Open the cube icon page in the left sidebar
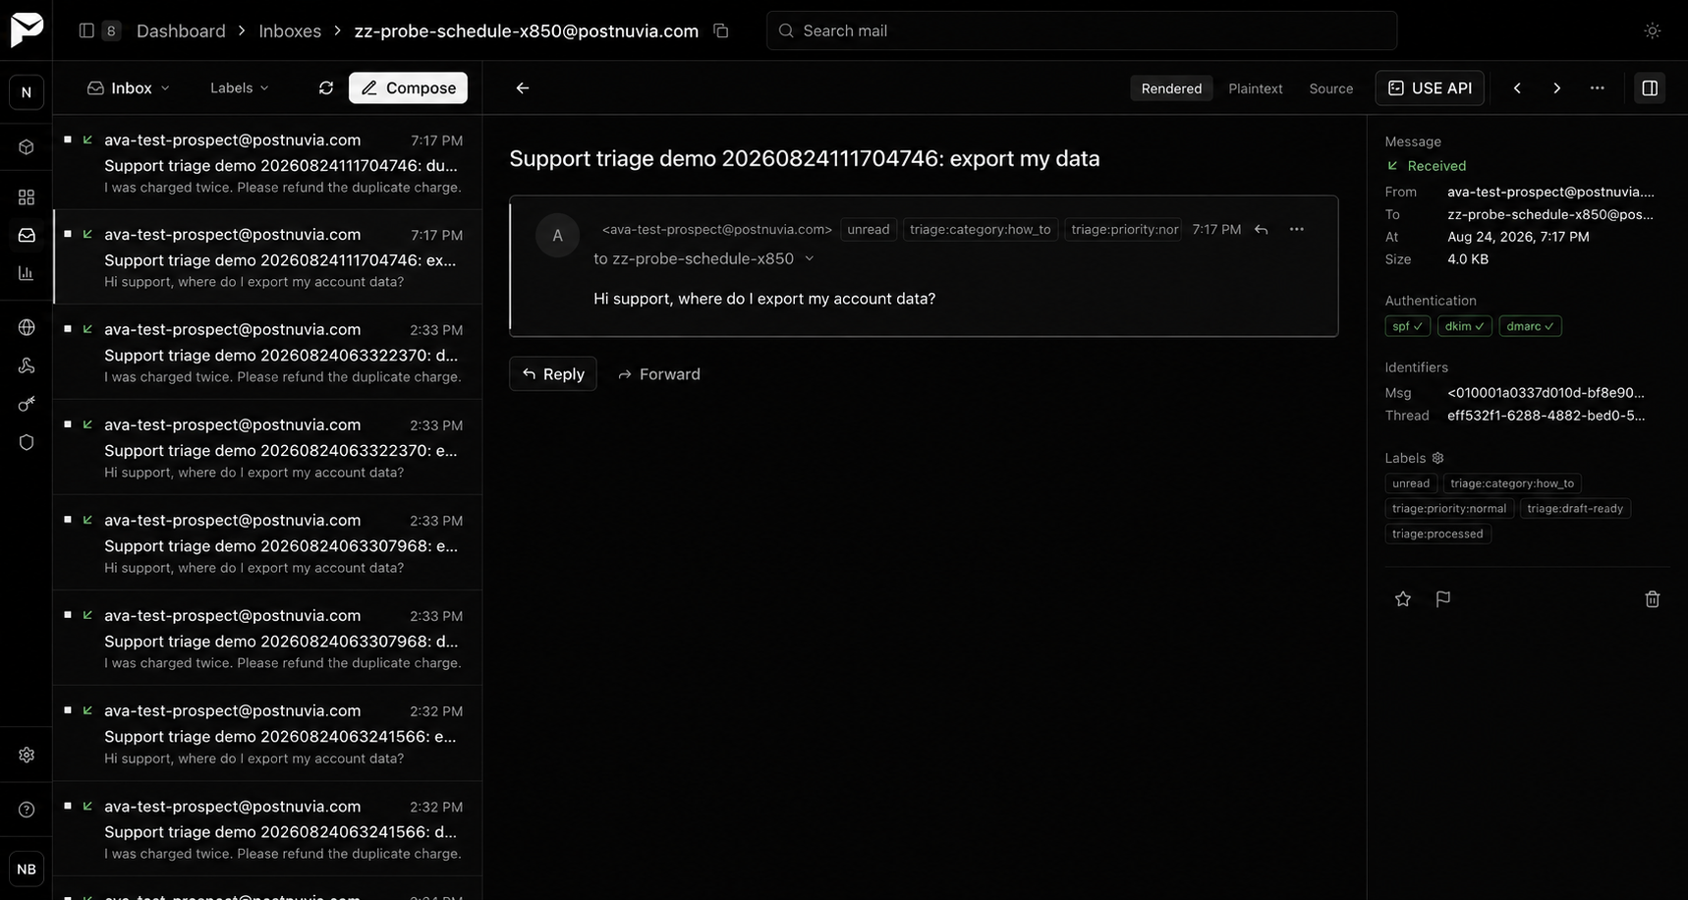The width and height of the screenshot is (1688, 900). (x=27, y=147)
